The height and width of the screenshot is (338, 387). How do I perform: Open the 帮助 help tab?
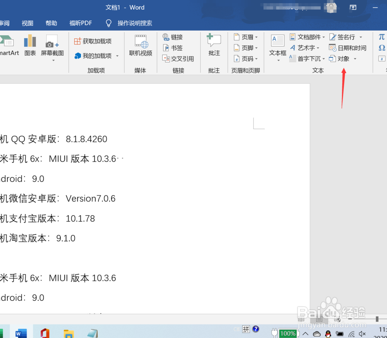pyautogui.click(x=51, y=23)
